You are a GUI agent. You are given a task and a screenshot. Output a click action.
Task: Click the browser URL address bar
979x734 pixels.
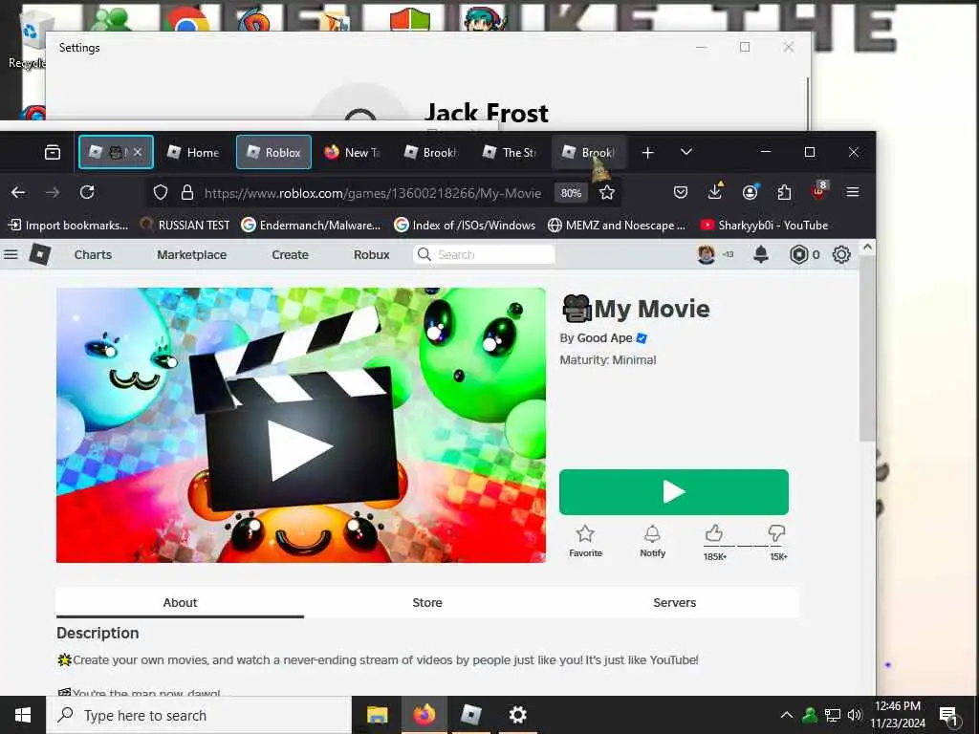point(373,193)
